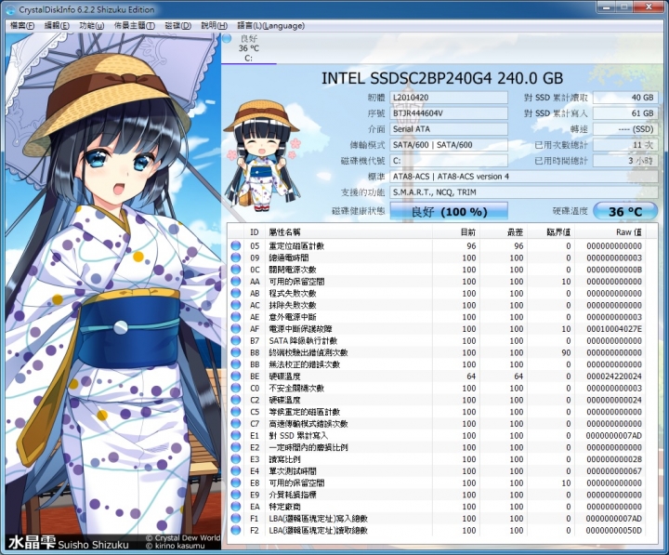Click the rotation rate value ---- (SSD)
Image resolution: width=669 pixels, height=555 pixels.
(625, 129)
